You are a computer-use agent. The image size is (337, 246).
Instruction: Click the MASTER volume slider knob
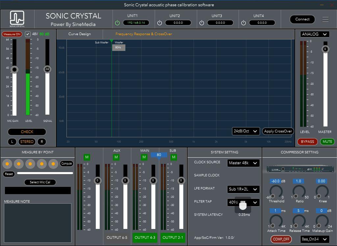click(x=325, y=49)
